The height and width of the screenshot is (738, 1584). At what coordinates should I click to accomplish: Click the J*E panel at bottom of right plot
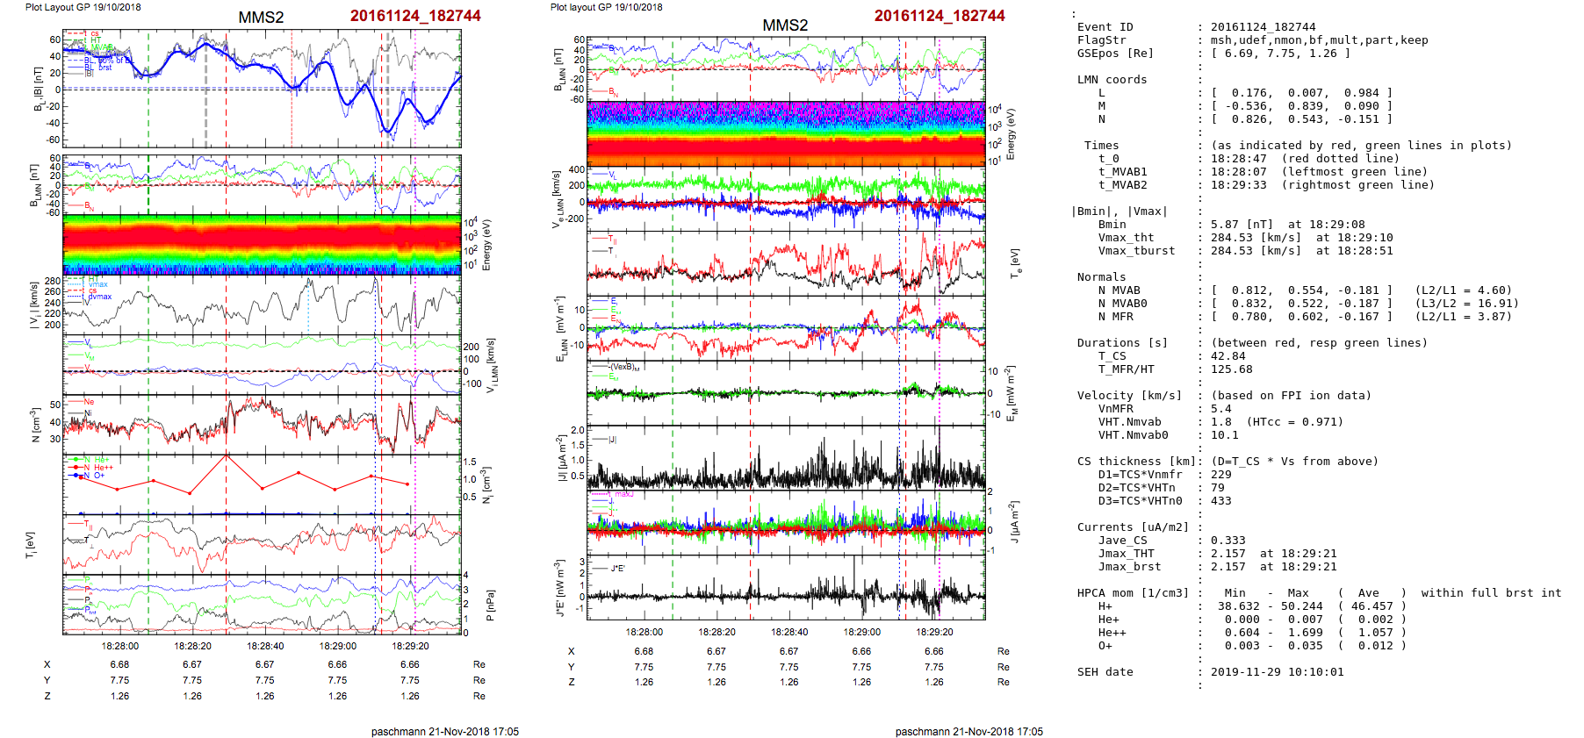pyautogui.click(x=786, y=587)
